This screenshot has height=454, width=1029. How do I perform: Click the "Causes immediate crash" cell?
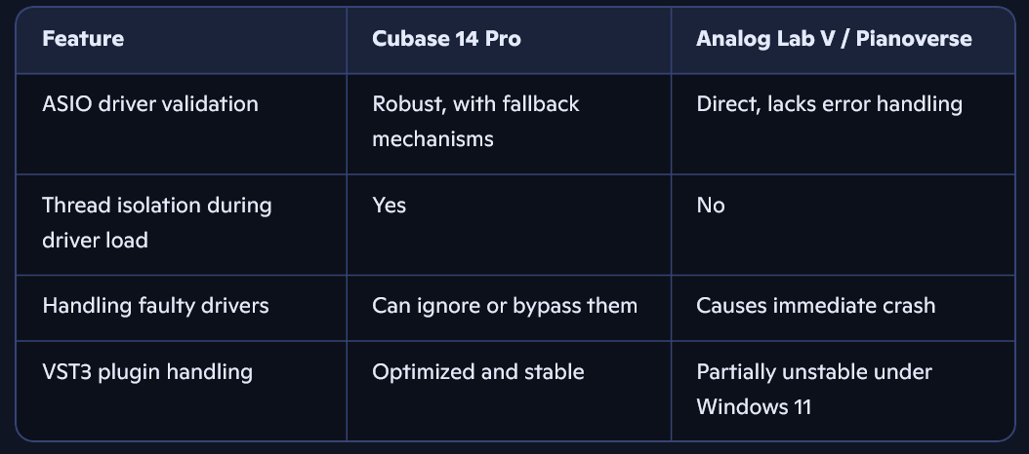(815, 306)
